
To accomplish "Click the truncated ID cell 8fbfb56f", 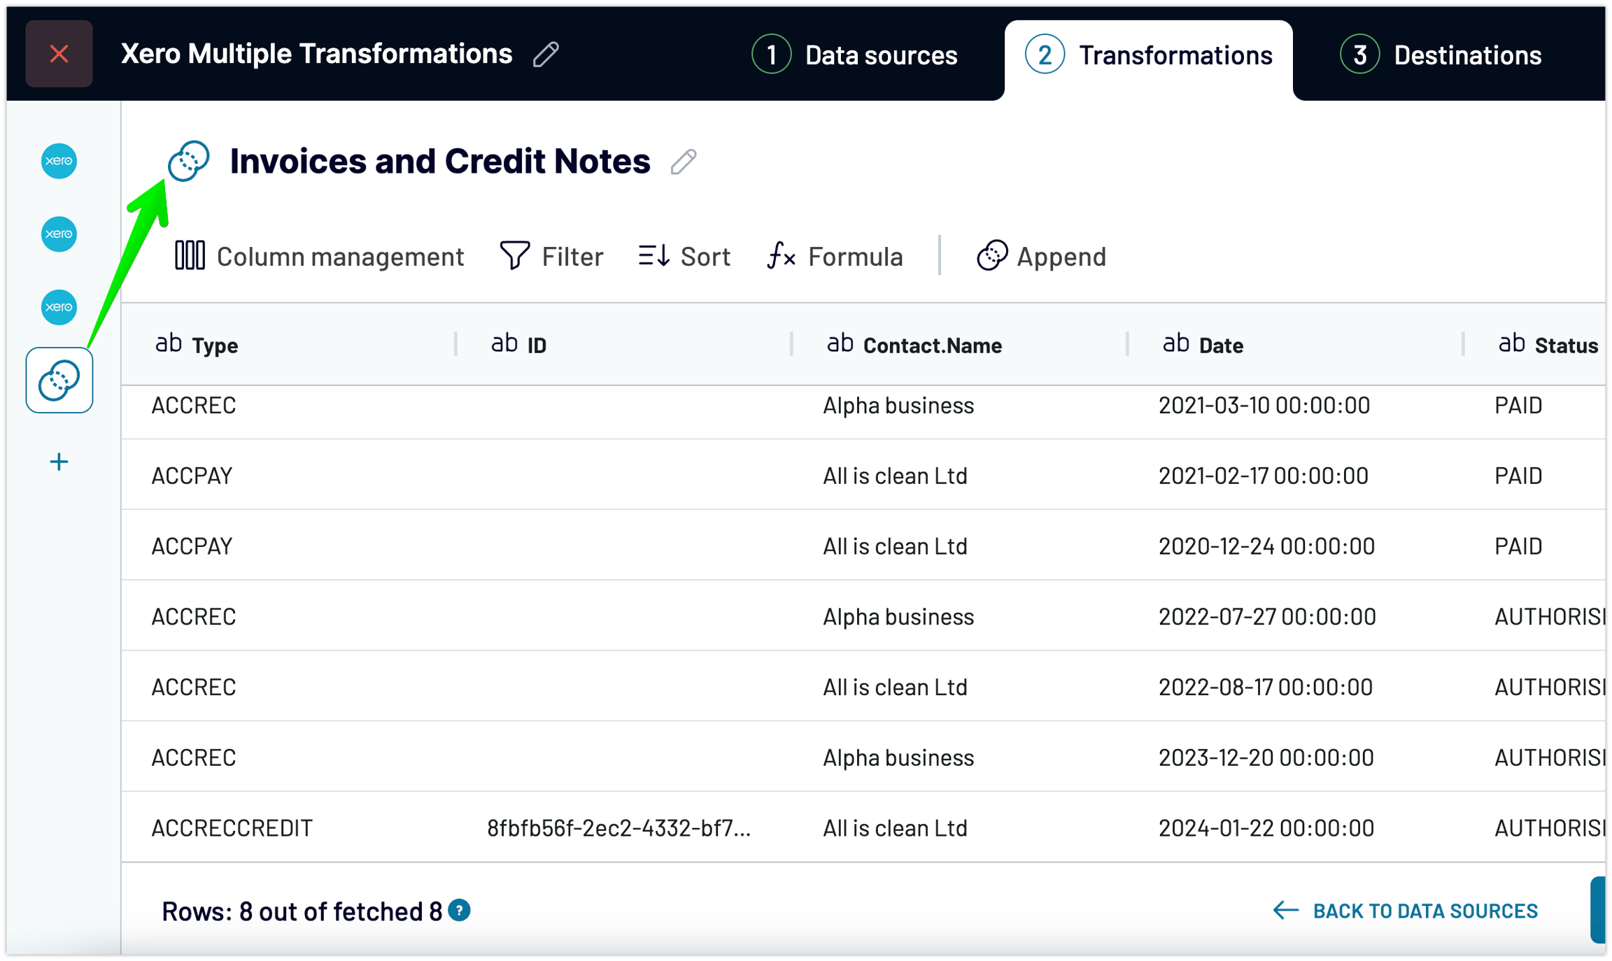I will pyautogui.click(x=618, y=827).
